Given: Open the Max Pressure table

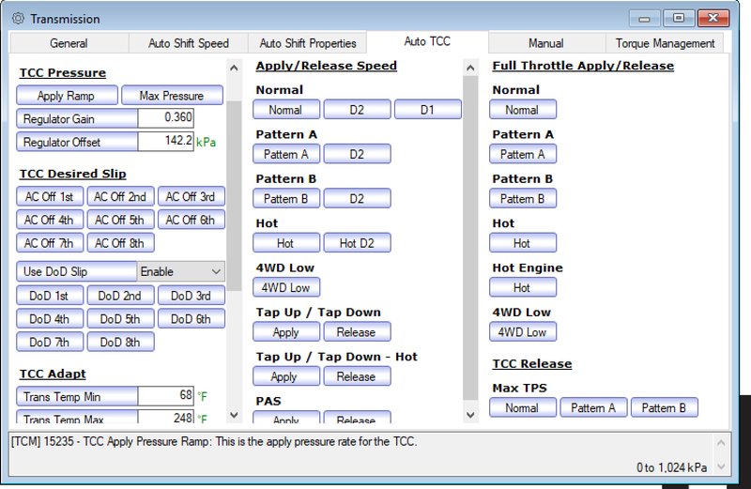Looking at the screenshot, I should pos(172,96).
